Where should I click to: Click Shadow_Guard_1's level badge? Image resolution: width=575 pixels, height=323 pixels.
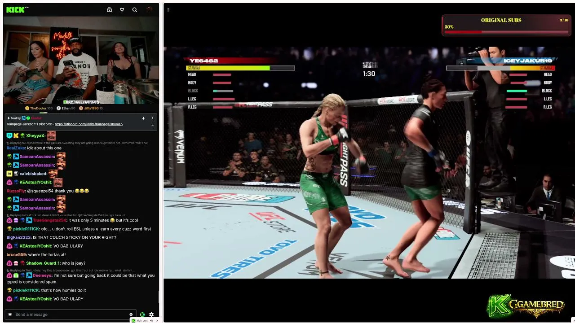pyautogui.click(x=9, y=263)
